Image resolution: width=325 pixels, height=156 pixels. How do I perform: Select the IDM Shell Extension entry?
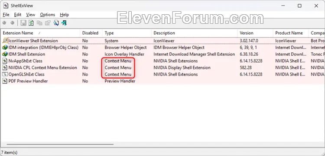click(27, 54)
